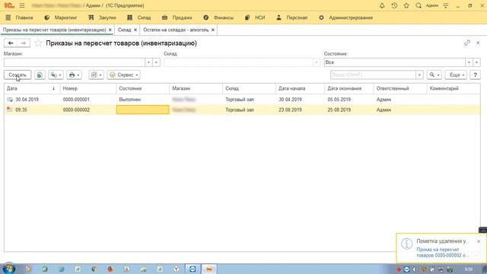This screenshot has width=487, height=274.
Task: Open the Главное section
Action: point(20,18)
